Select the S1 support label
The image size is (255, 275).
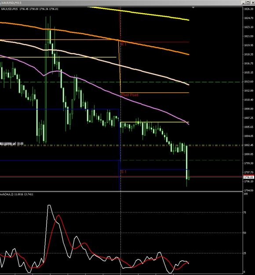[124, 172]
